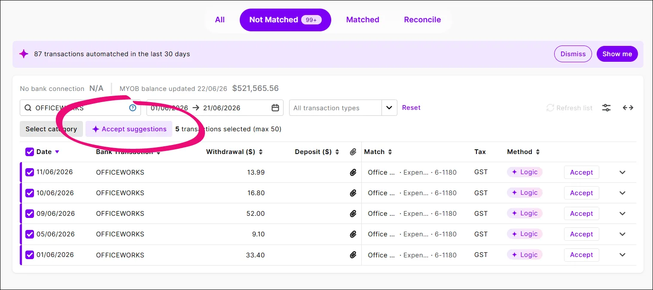Click Logic method badge for 10/06/2026 row

[525, 193]
